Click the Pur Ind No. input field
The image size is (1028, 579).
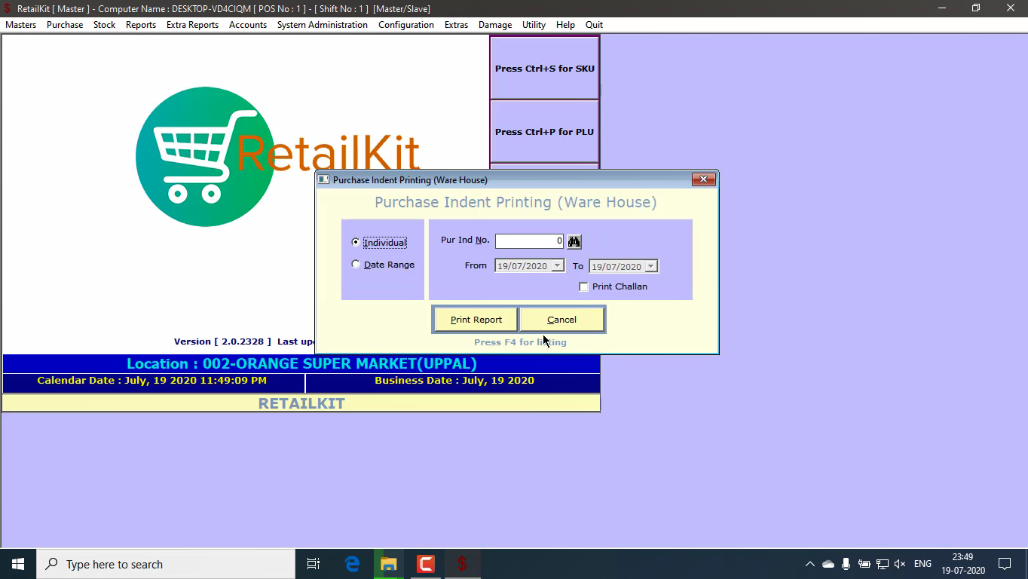(x=529, y=241)
